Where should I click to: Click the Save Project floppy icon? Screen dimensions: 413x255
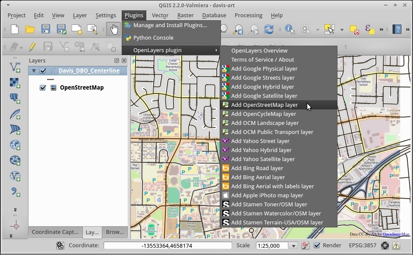coord(45,29)
